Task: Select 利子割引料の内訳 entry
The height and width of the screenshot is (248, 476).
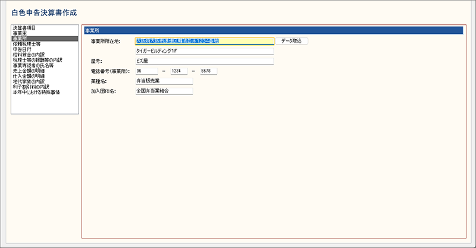Action: [x=30, y=87]
